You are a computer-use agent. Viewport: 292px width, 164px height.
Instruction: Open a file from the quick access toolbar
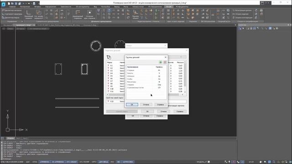click(x=12, y=3)
